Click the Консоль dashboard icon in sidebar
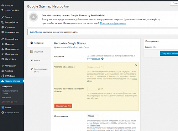Viewport: 178px width, 131px height. (x=2, y=6)
